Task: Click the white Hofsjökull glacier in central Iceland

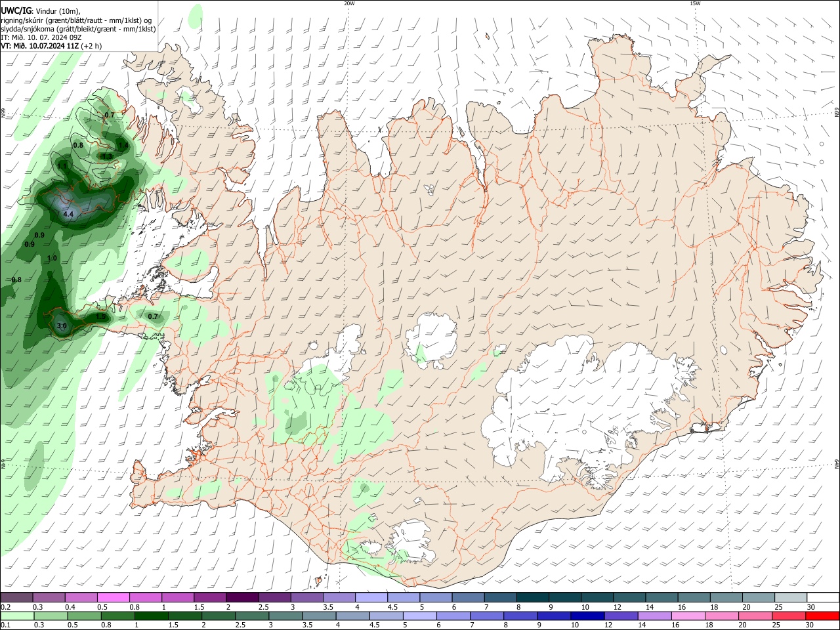Action: click(x=431, y=339)
